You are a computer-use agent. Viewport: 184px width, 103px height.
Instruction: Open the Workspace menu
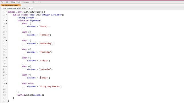click(26, 2)
